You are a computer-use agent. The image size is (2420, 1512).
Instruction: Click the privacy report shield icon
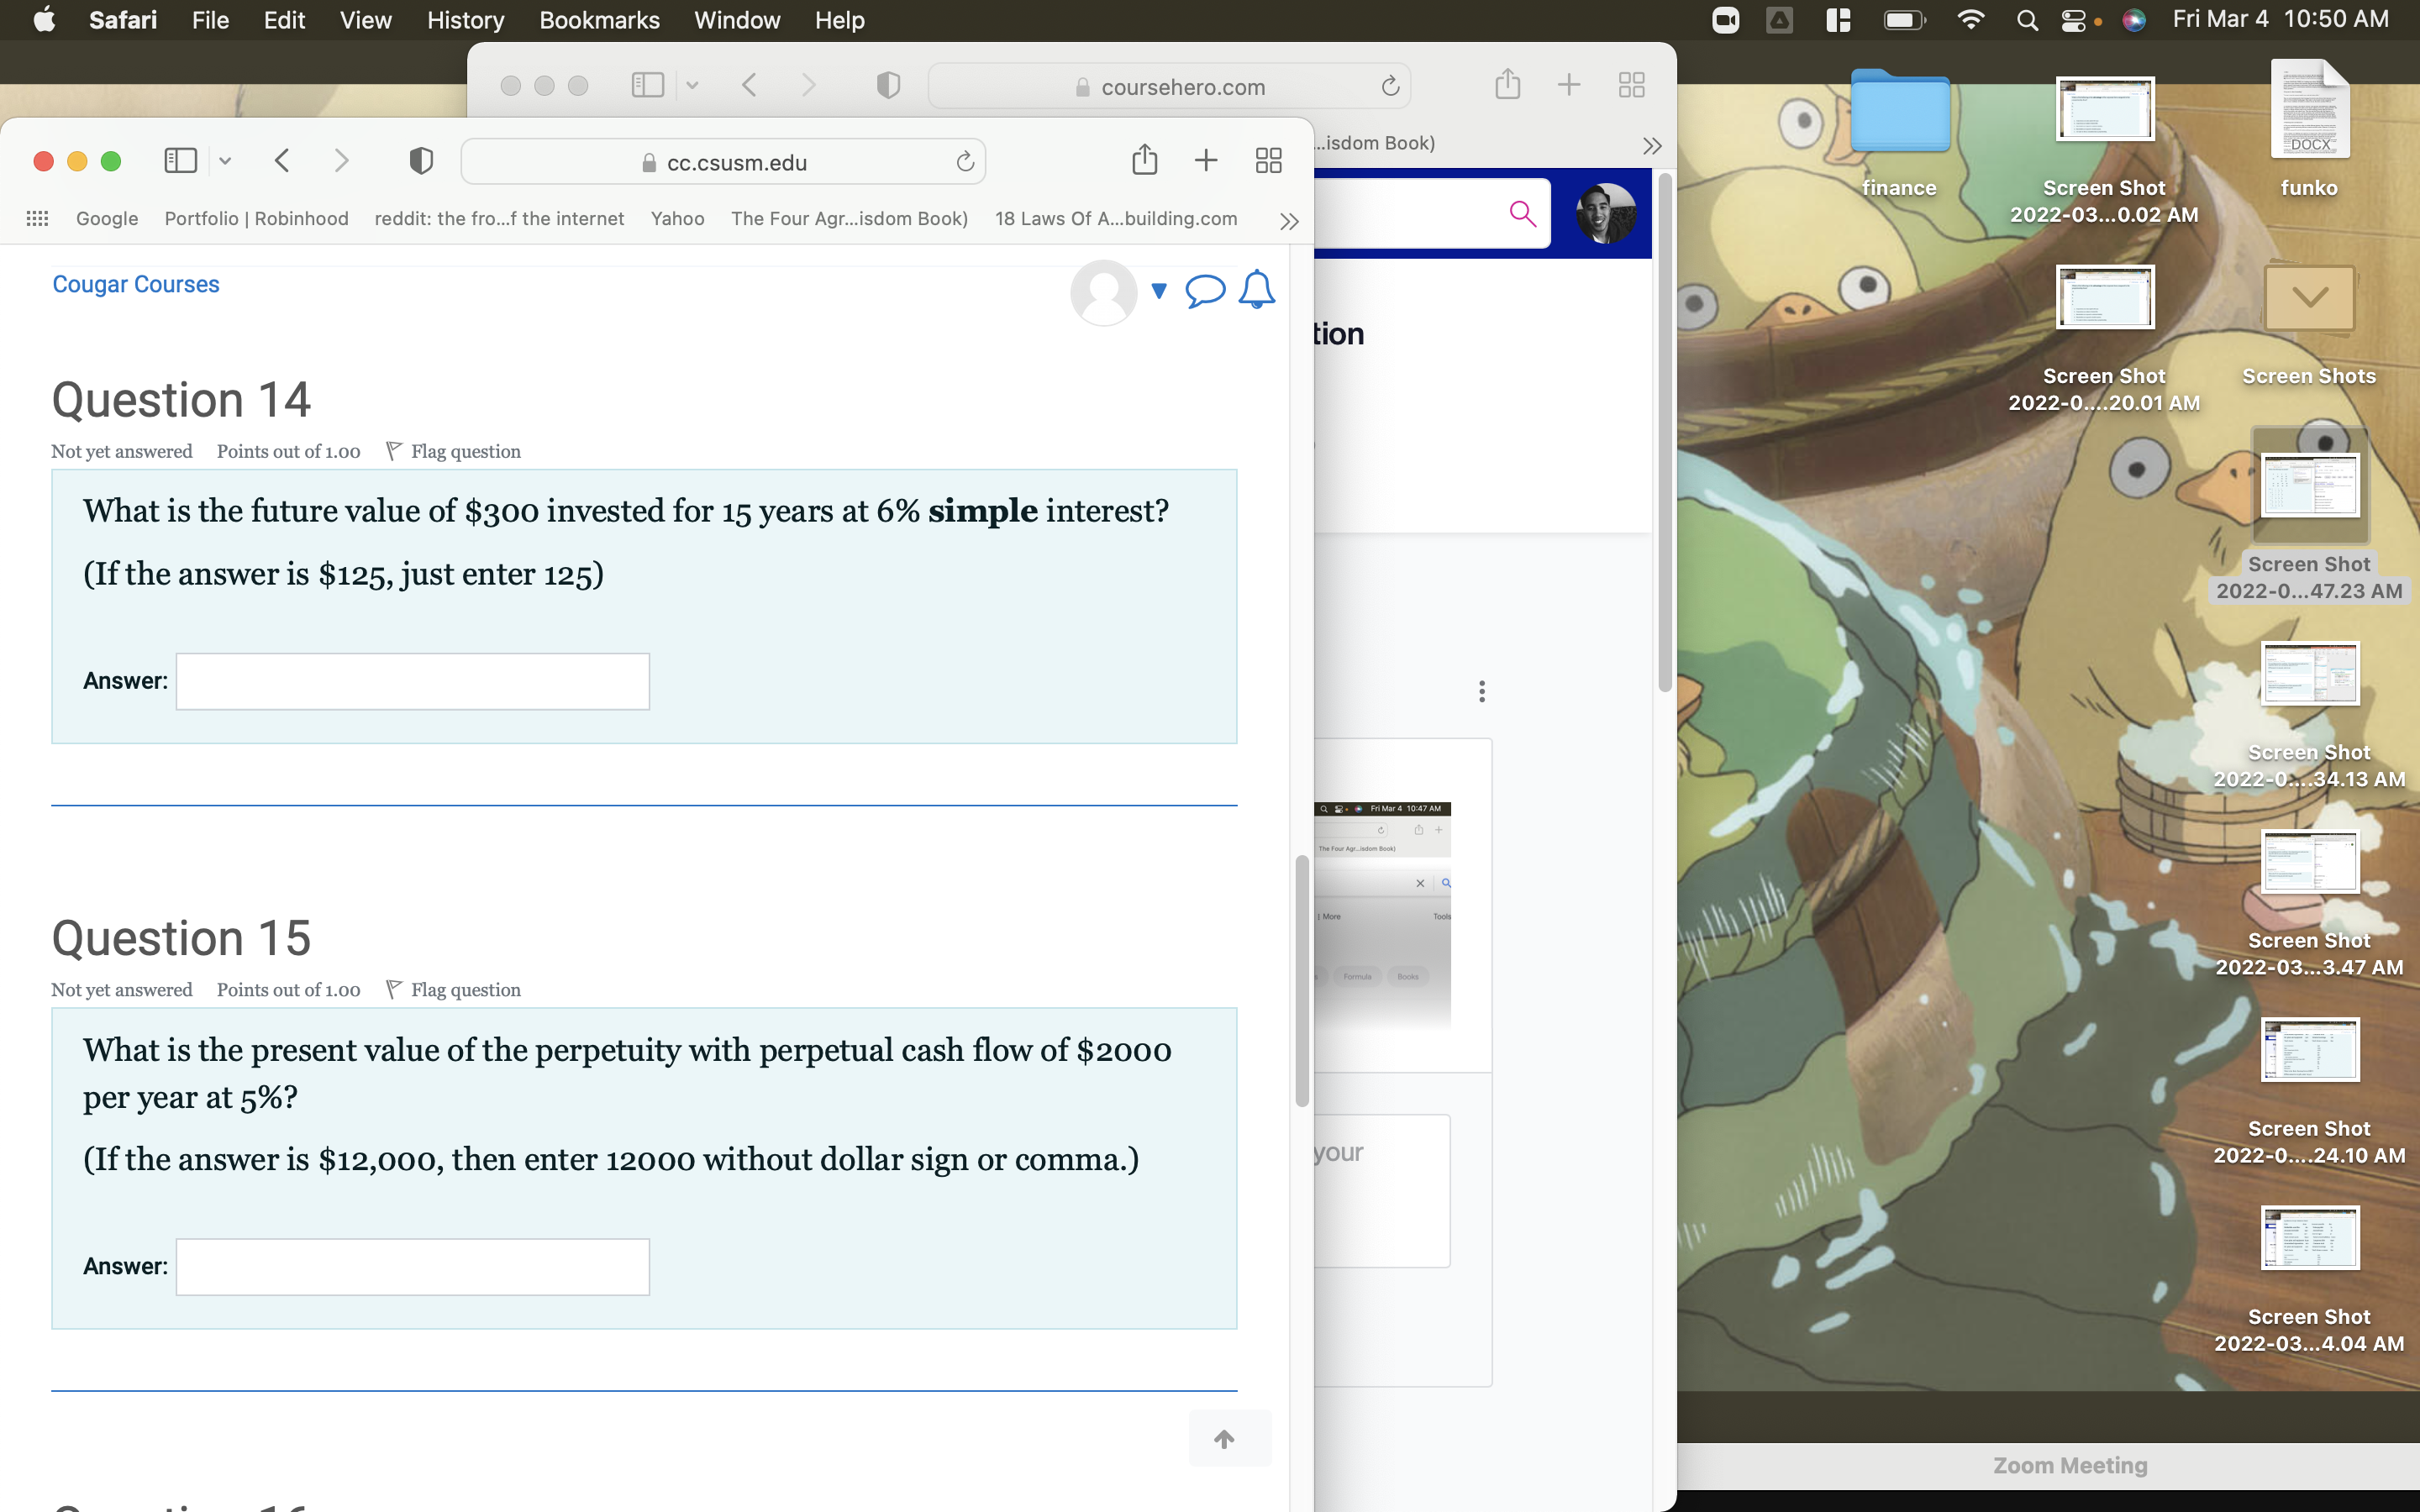421,161
